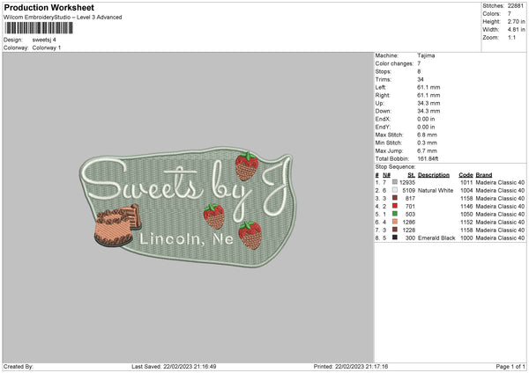Click the 'Brand' column header
529x373 pixels.
[x=484, y=175]
